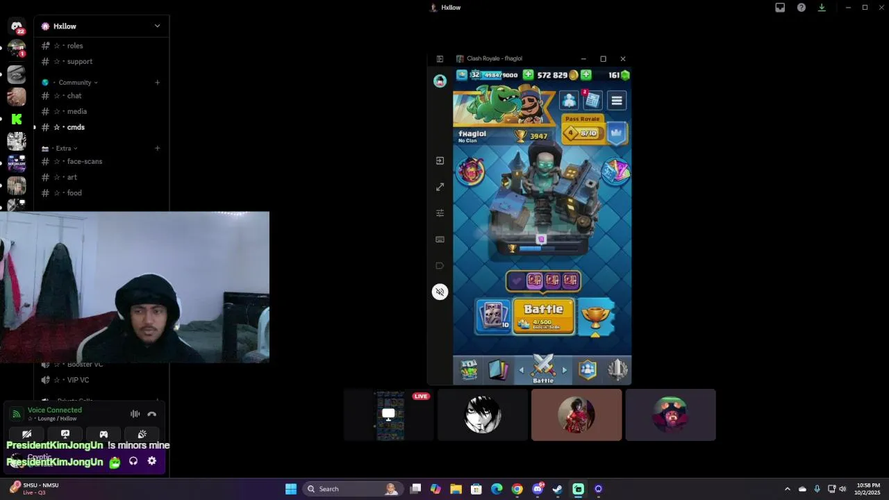
Task: Disconnect from voice call
Action: [152, 414]
